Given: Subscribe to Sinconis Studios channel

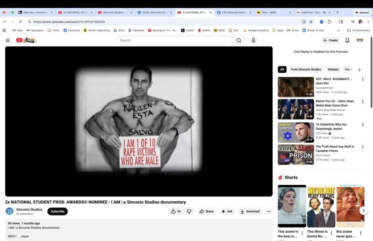Looking at the screenshot, I should (58, 212).
